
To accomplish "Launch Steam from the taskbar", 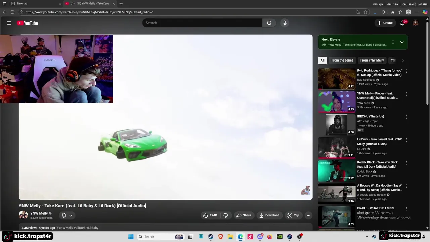I will [210, 237].
